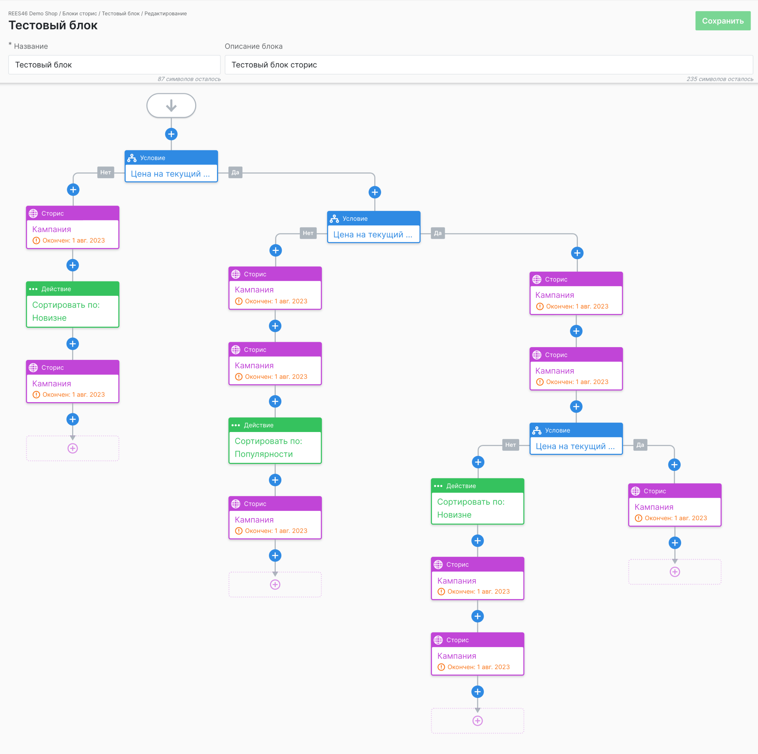Click the dashed placeholder plus under Популярности branch
This screenshot has width=758, height=754.
[x=275, y=585]
